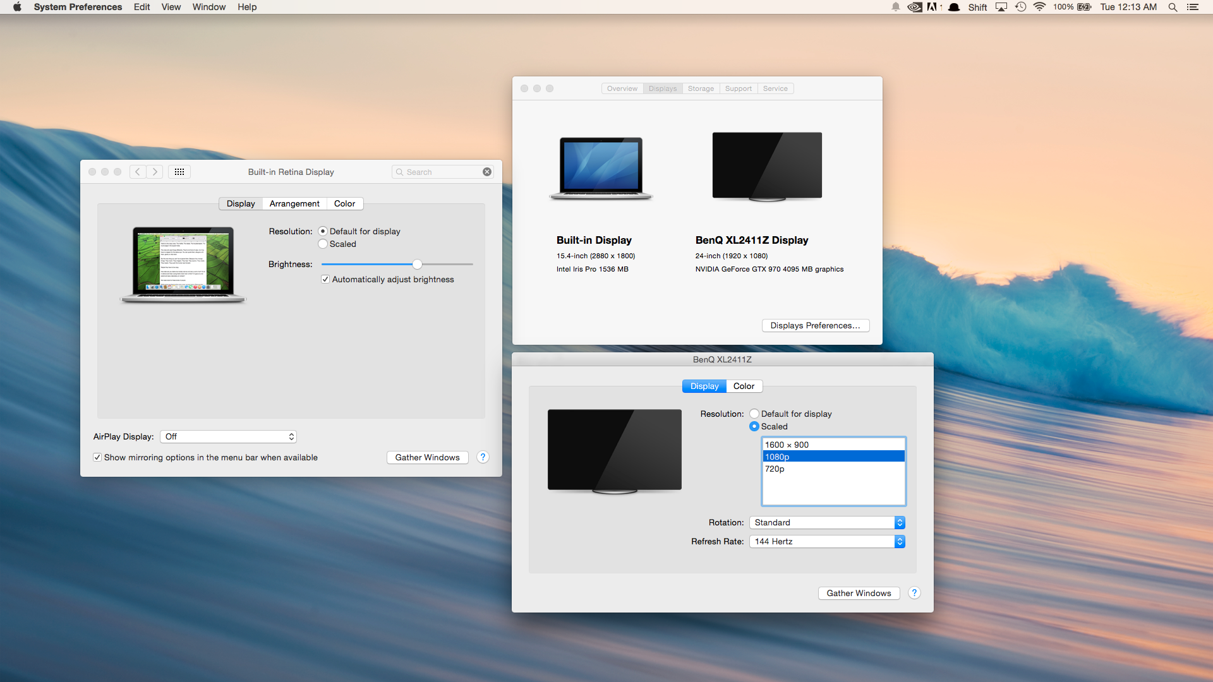This screenshot has width=1213, height=682.
Task: Switch to Color tab in Built-in window
Action: [345, 203]
